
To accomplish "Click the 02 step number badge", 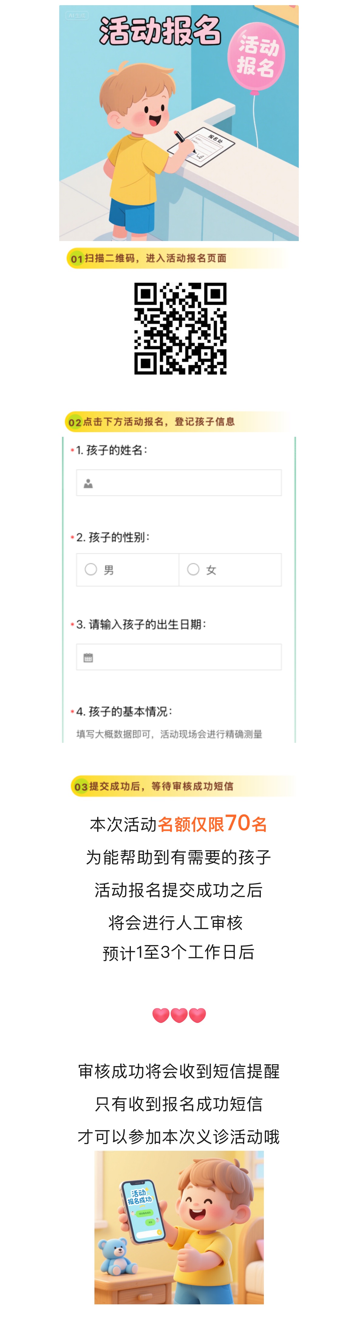I will tap(75, 422).
